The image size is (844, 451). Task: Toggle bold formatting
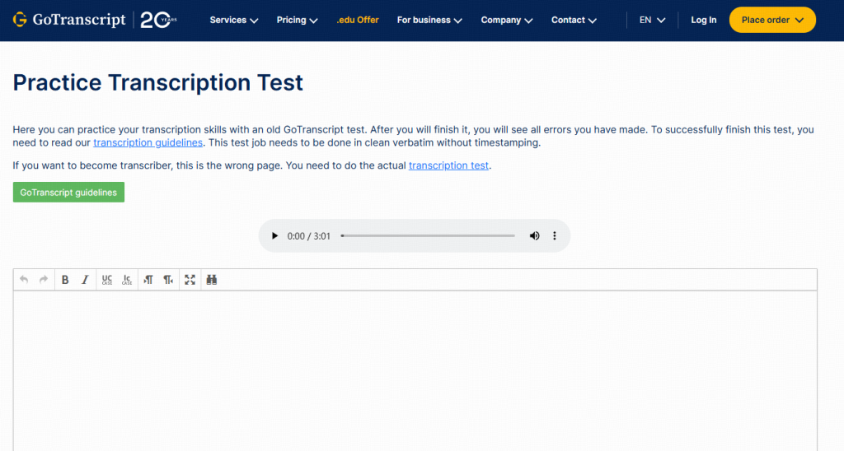pos(65,280)
